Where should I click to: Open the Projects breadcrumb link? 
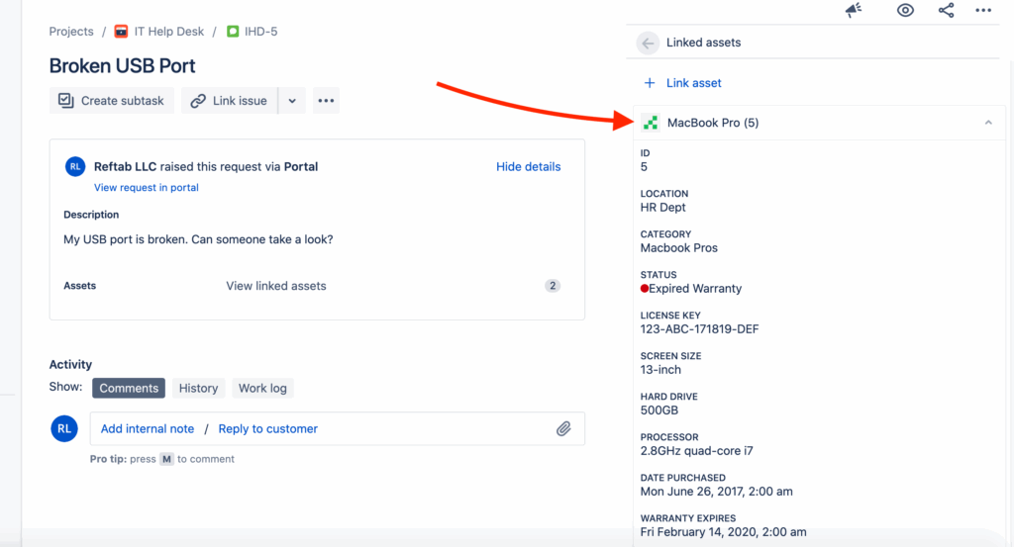pos(71,31)
